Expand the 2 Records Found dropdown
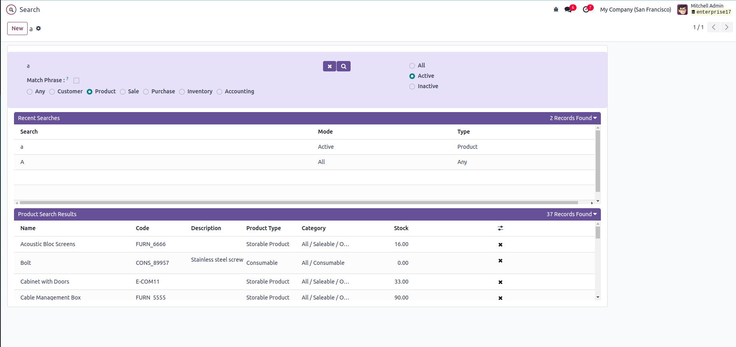 pos(573,118)
